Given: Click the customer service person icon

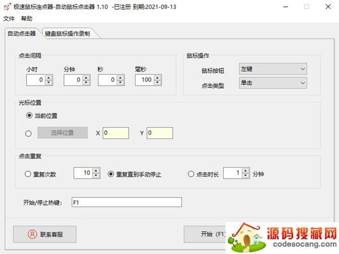Looking at the screenshot, I should [32, 234].
